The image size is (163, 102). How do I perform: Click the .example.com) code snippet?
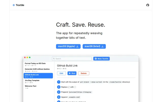(x=74, y=97)
